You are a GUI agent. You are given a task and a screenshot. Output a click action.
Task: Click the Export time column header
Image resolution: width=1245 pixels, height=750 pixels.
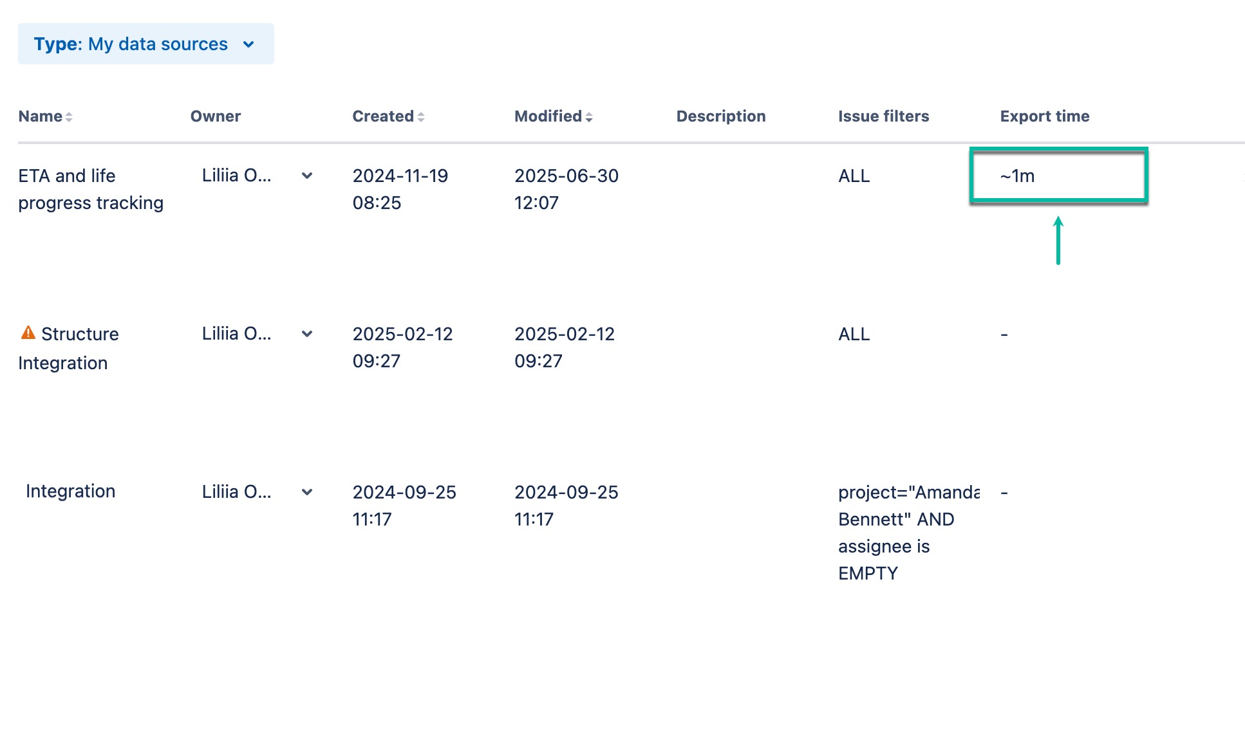pos(1044,116)
